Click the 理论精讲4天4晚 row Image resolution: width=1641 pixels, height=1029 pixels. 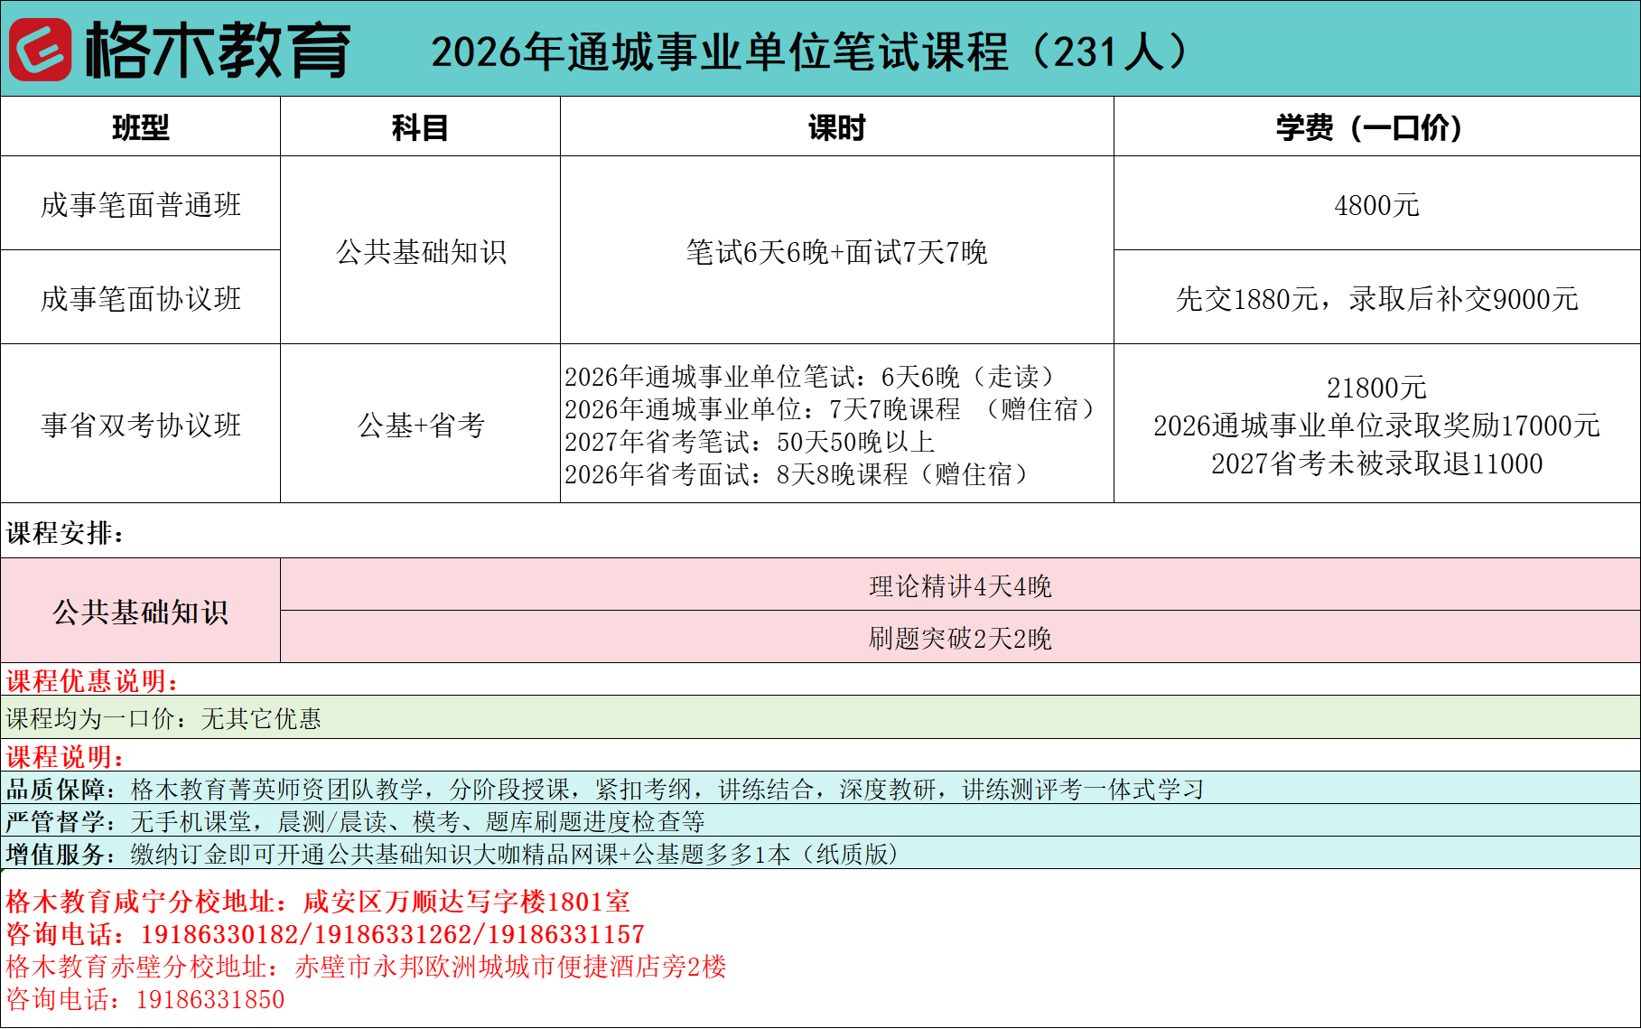click(x=960, y=586)
